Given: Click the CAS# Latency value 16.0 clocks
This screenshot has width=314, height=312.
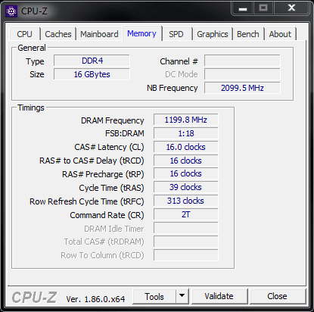Looking at the screenshot, I should point(186,147).
